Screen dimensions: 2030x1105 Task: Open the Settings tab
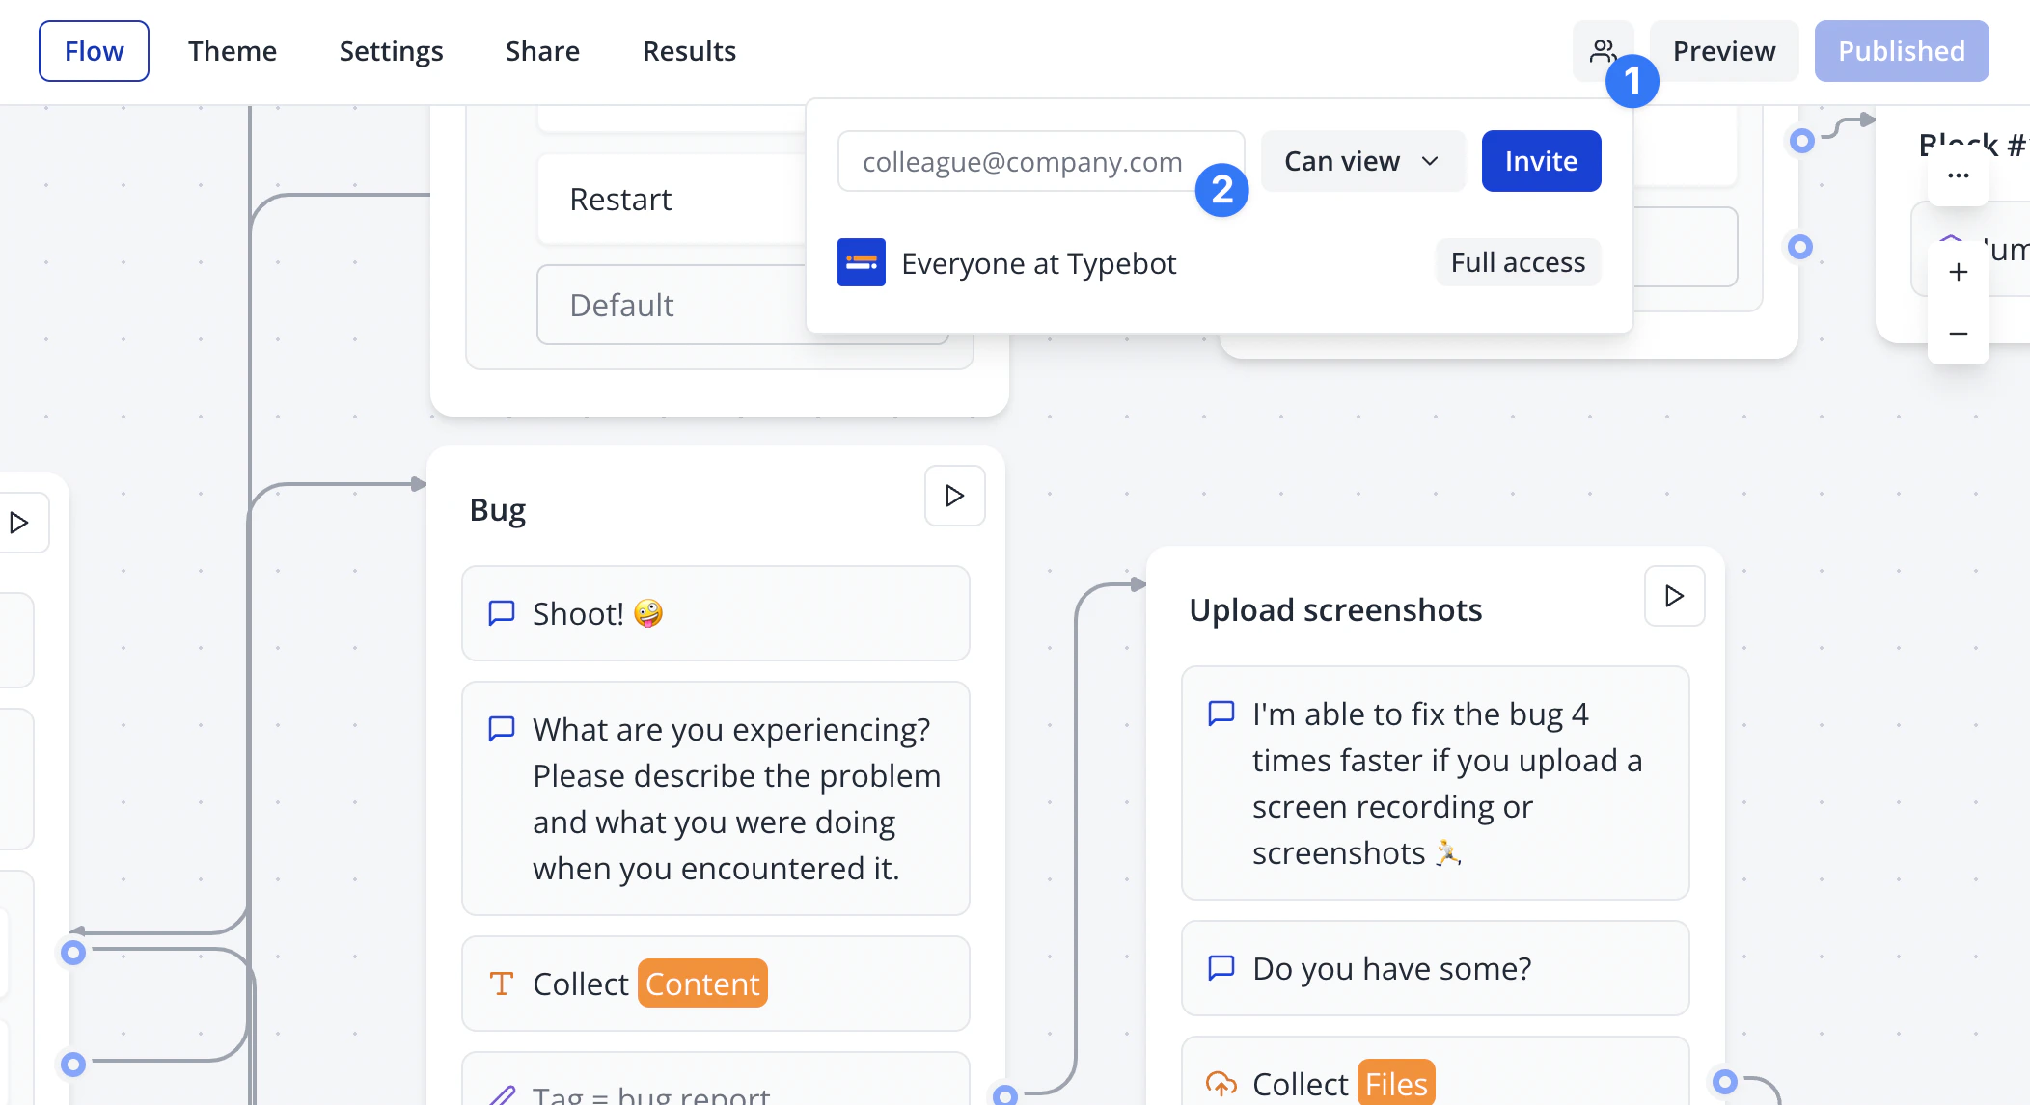391,51
